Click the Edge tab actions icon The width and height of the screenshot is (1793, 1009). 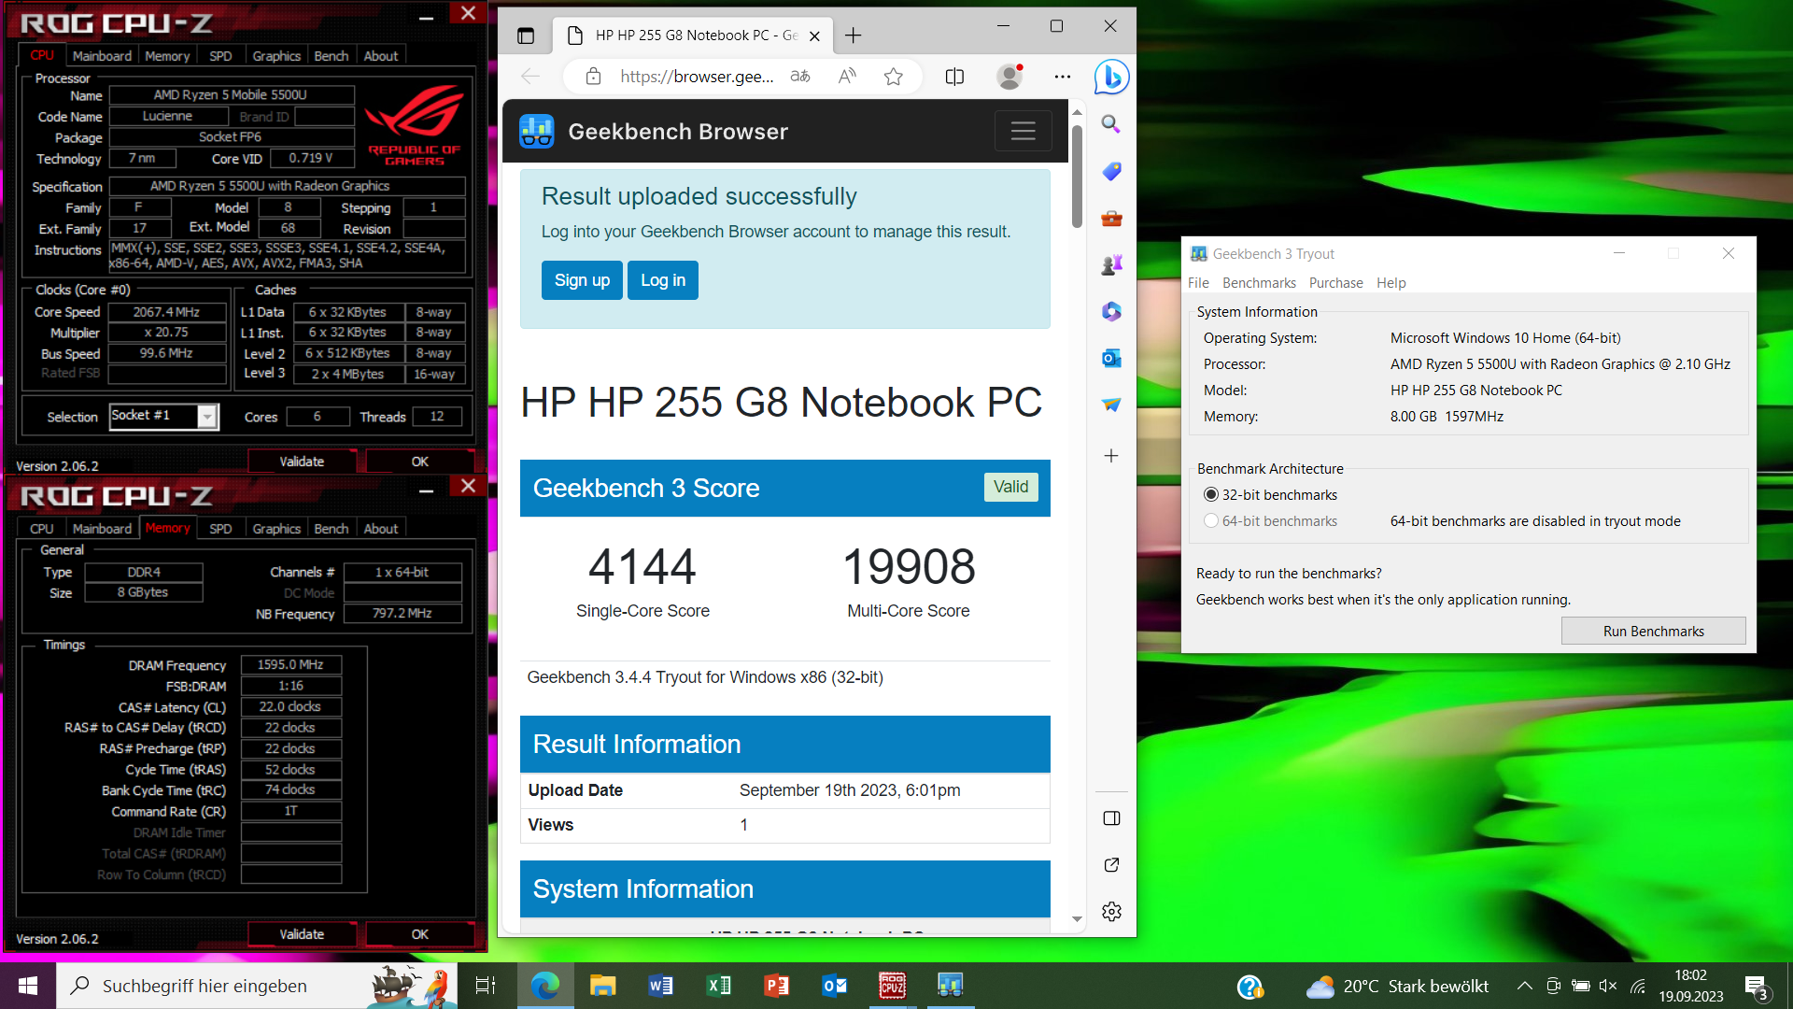click(x=526, y=36)
